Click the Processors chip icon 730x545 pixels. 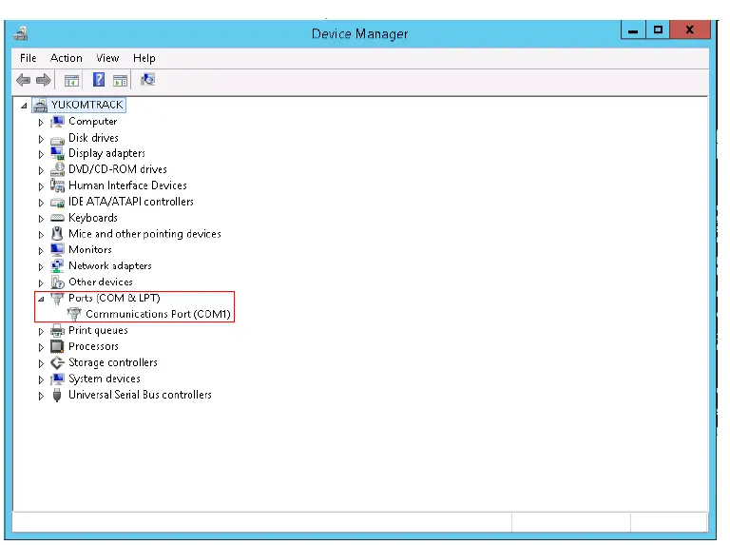[57, 346]
